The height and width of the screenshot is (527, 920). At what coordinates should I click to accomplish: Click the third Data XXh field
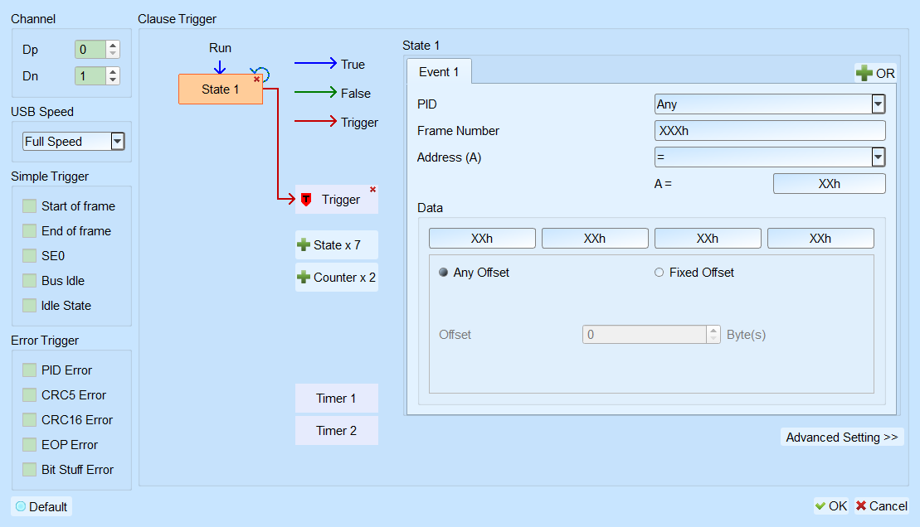click(708, 238)
